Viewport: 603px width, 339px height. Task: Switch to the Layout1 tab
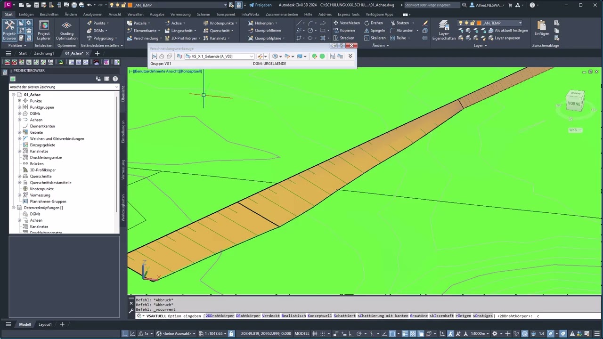click(45, 324)
